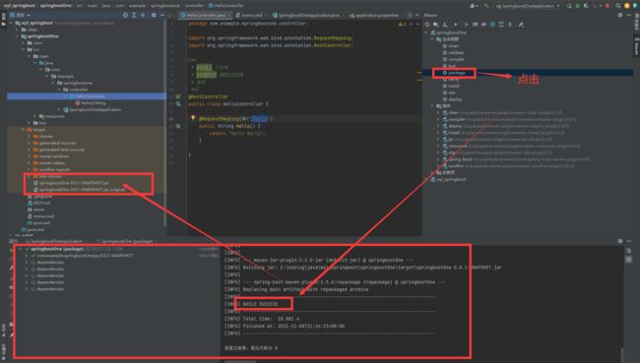Expand the surefire plugin node
The height and width of the screenshot is (363, 640).
(x=438, y=166)
